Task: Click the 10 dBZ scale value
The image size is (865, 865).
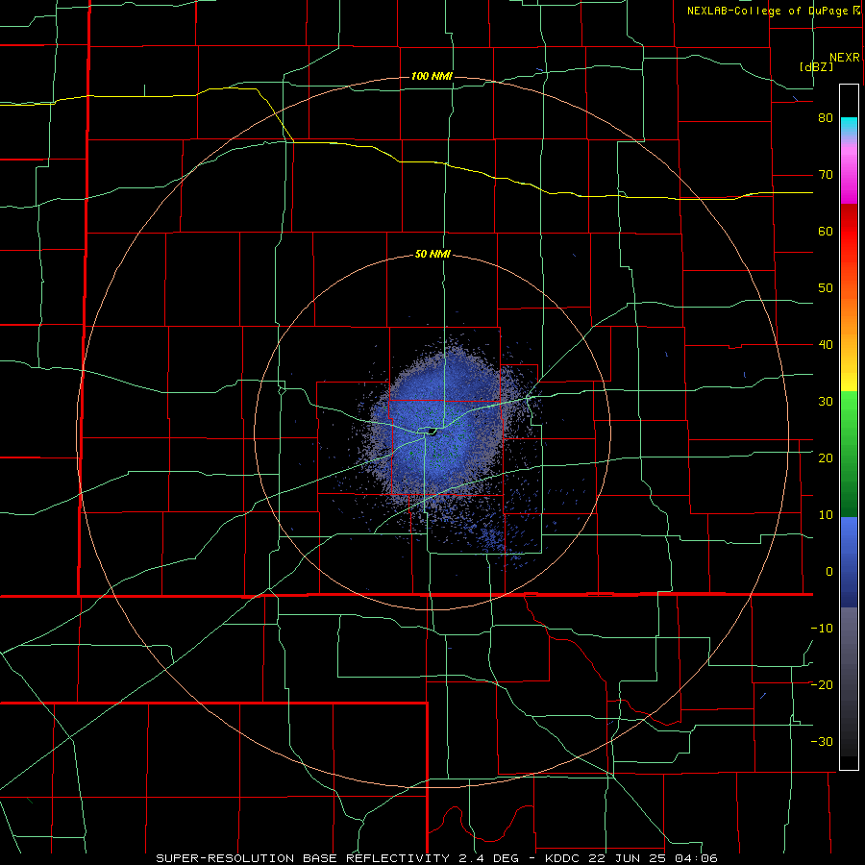Action: [826, 515]
